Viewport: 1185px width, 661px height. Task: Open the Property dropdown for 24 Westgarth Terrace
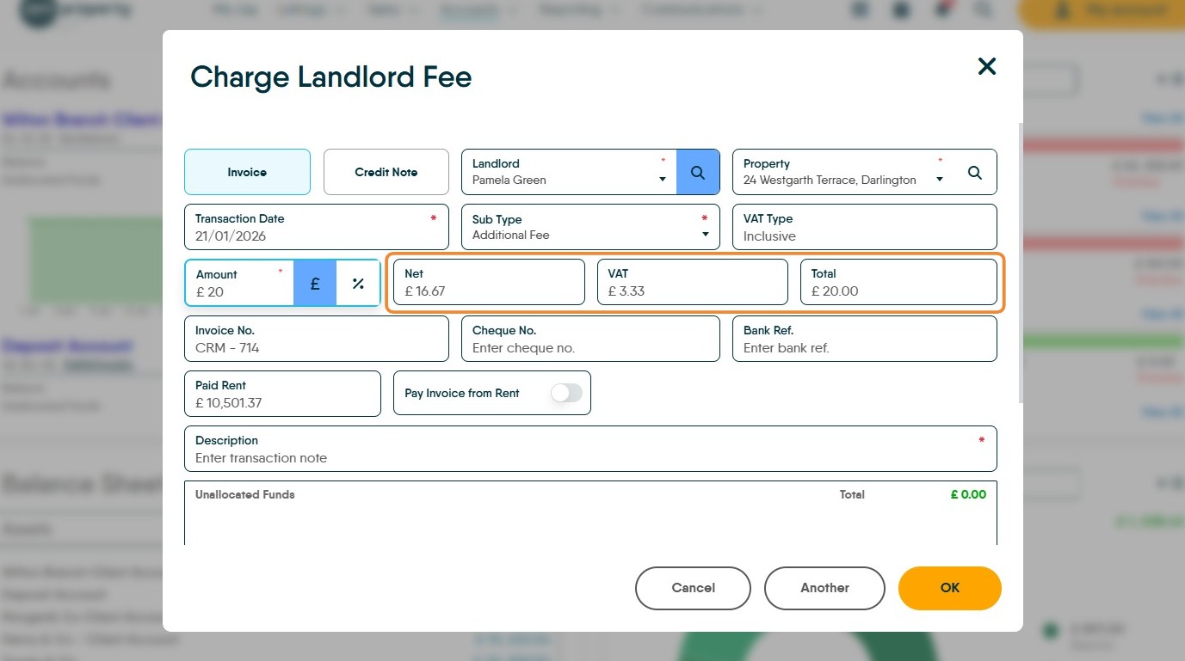click(x=843, y=172)
